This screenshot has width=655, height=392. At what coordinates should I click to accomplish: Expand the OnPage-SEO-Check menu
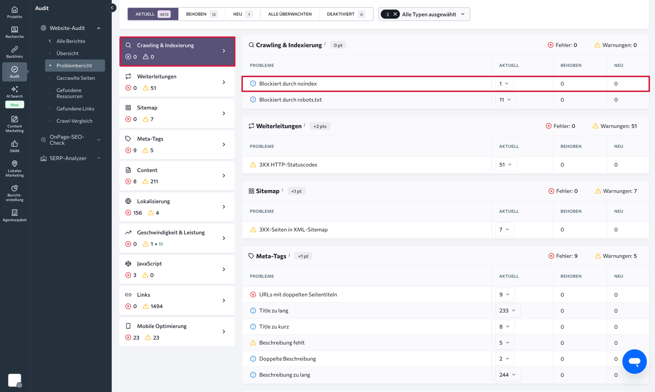pos(99,140)
